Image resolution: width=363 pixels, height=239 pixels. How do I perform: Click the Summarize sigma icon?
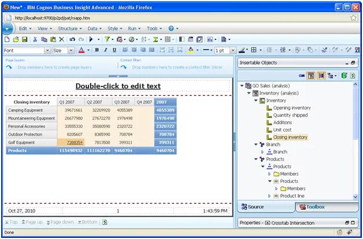tap(155, 39)
